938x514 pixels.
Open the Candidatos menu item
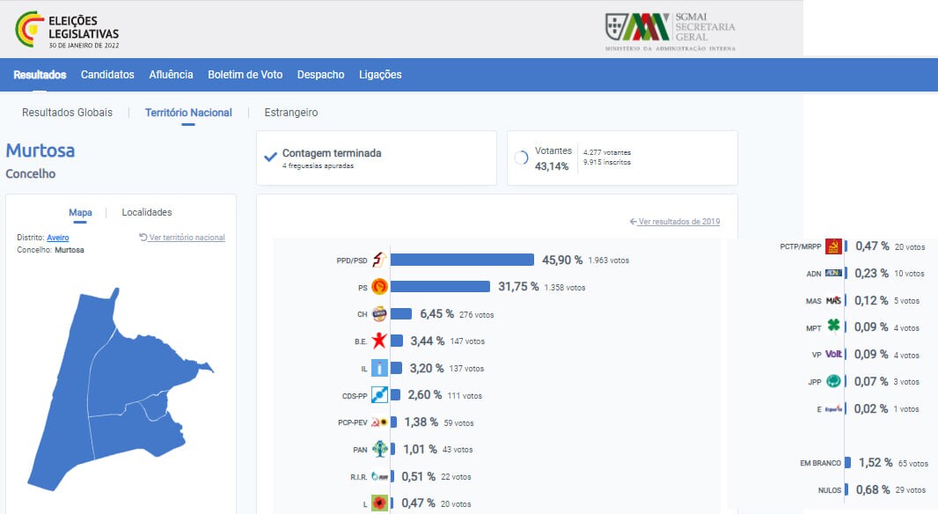(x=107, y=75)
